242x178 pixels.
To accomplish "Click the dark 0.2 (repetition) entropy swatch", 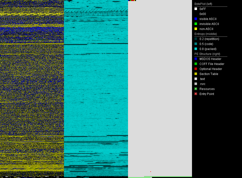I will click(196, 39).
